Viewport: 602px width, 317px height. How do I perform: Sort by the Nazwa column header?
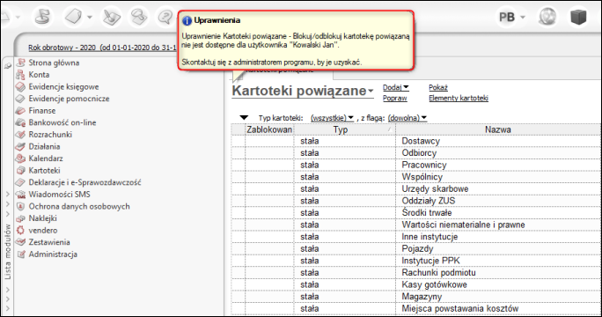pyautogui.click(x=498, y=129)
